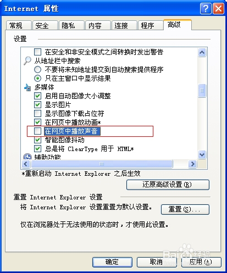Viewport: 227px width, 273px height.
Task: Click the horizontal scrollbar thumb below the list
Action: 102,164
